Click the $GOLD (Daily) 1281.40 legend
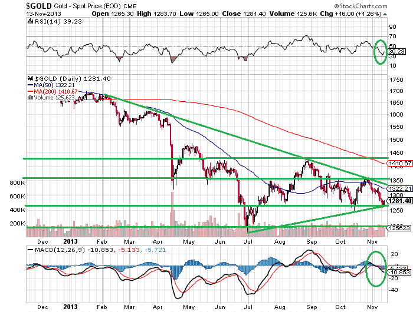The width and height of the screenshot is (413, 312). pos(73,78)
